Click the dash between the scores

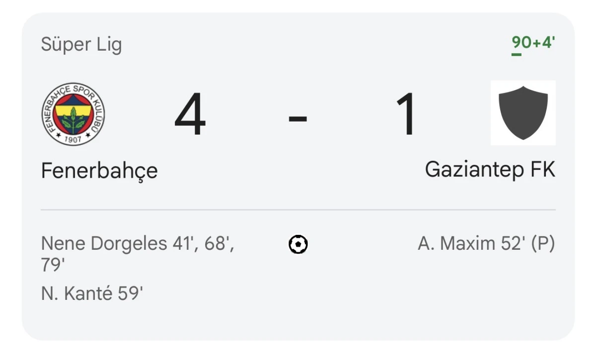298,119
